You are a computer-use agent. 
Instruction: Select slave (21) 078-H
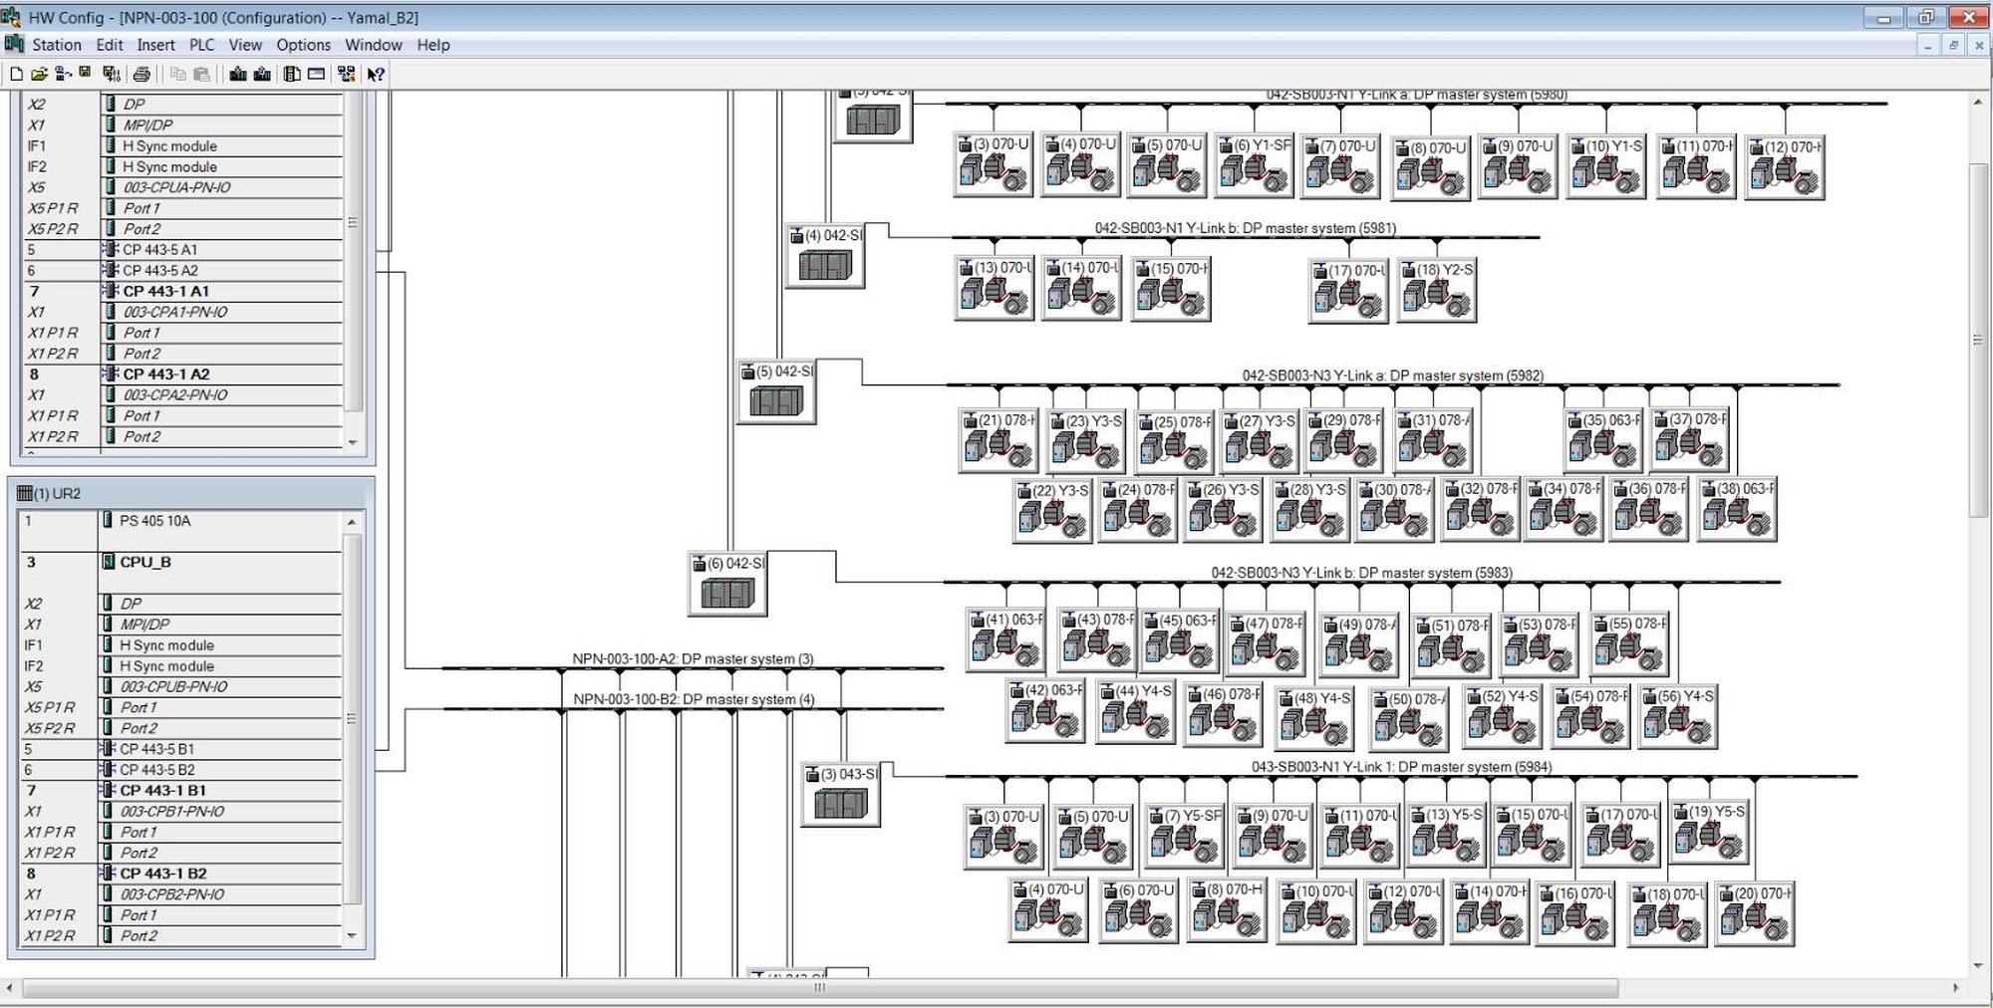(x=998, y=441)
